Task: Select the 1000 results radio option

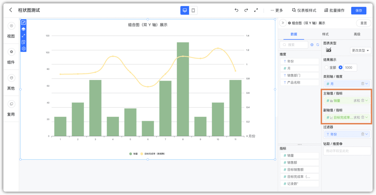Action: click(x=340, y=67)
